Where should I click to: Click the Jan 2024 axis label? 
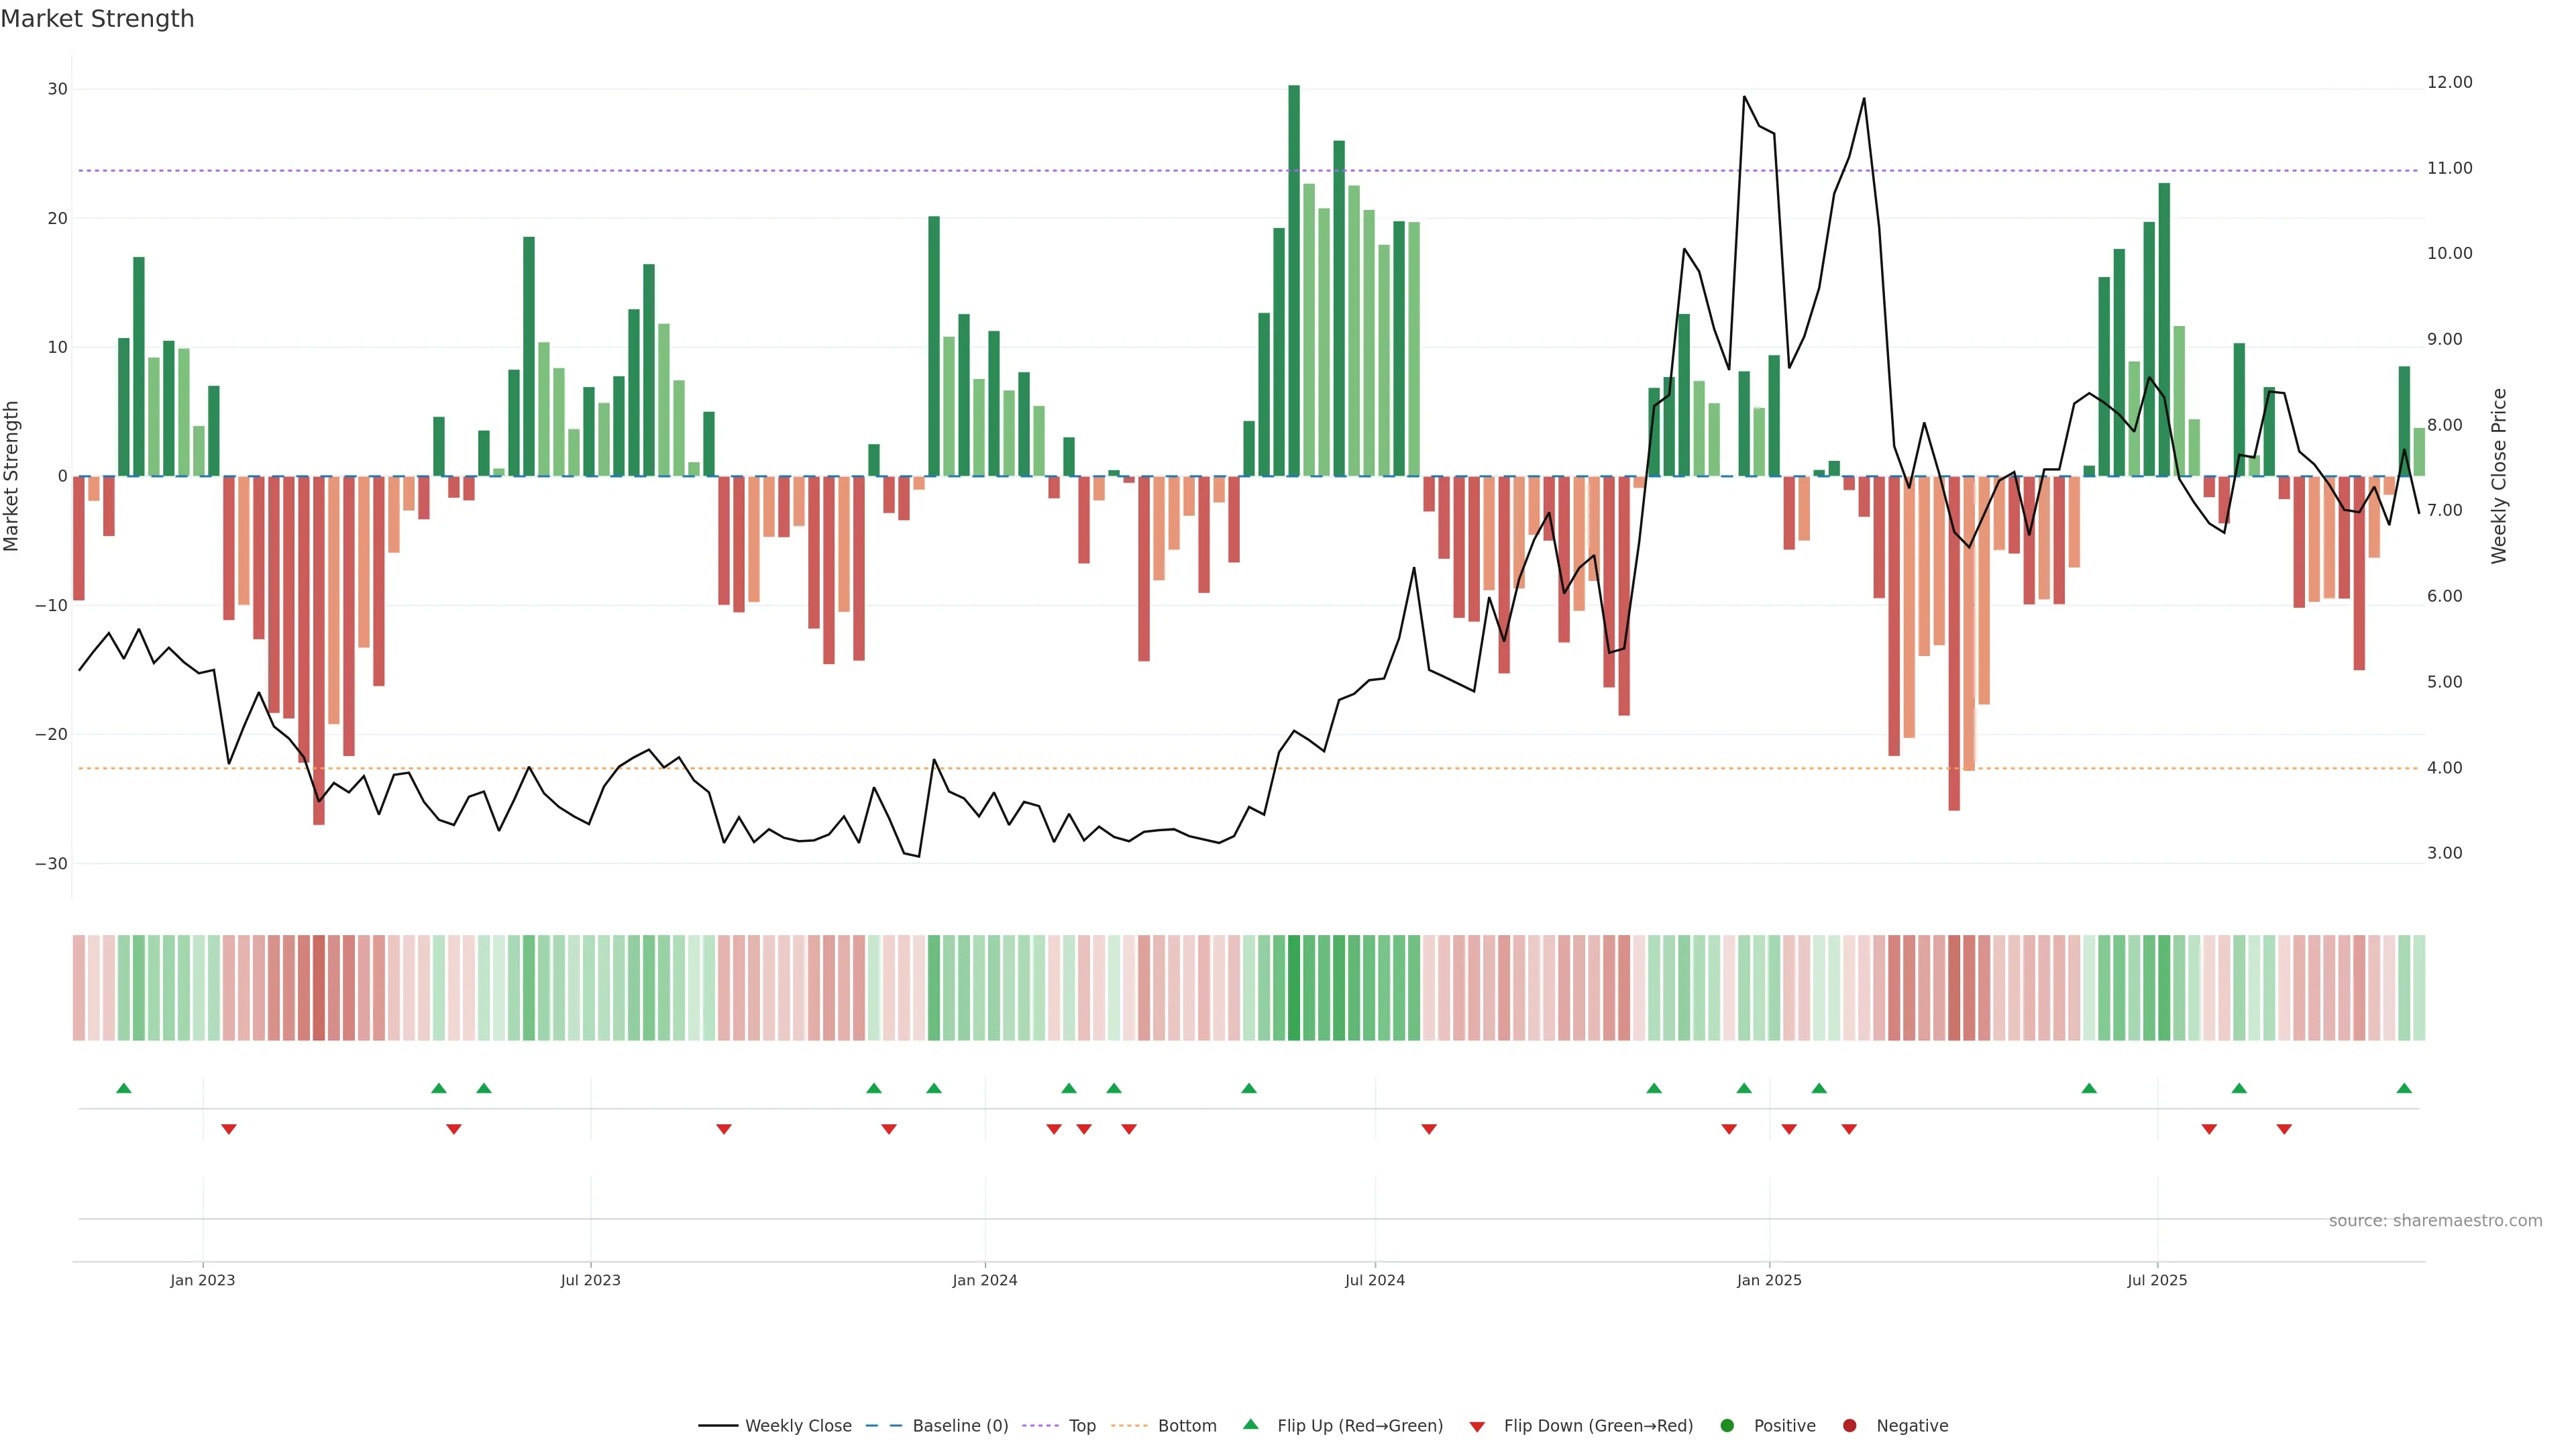[x=985, y=1280]
